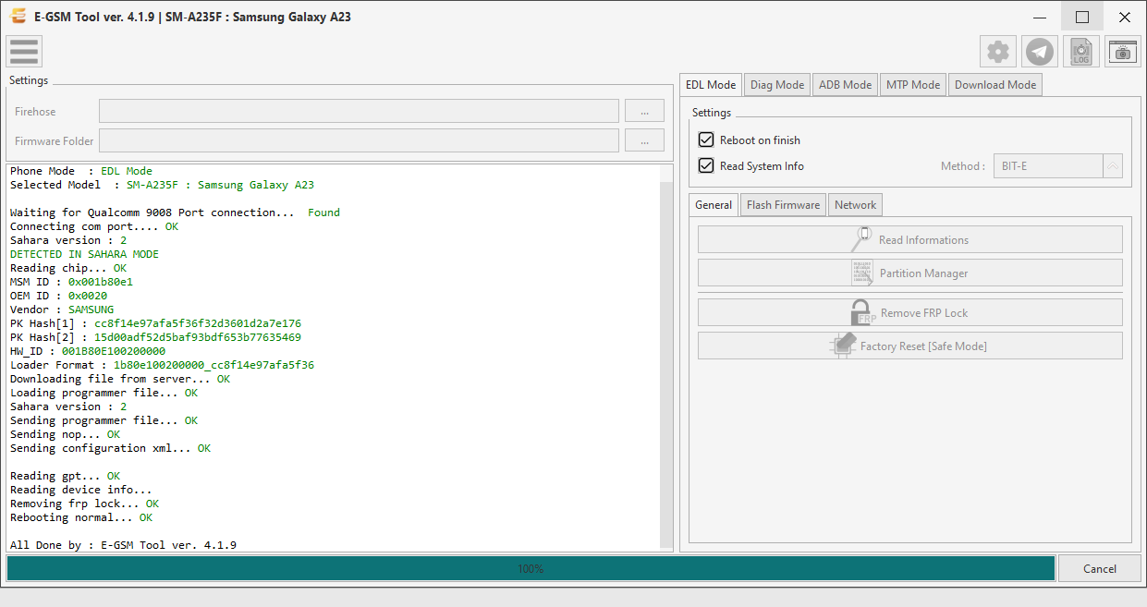1147x607 pixels.
Task: Close the E-GSM Tool window
Action: coord(1125,17)
